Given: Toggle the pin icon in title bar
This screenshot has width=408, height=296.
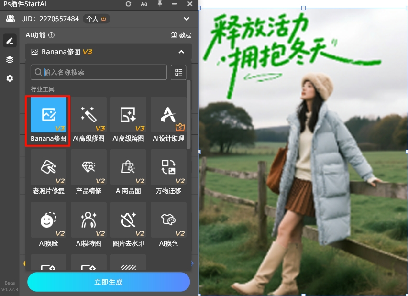Looking at the screenshot, I should [x=160, y=4].
